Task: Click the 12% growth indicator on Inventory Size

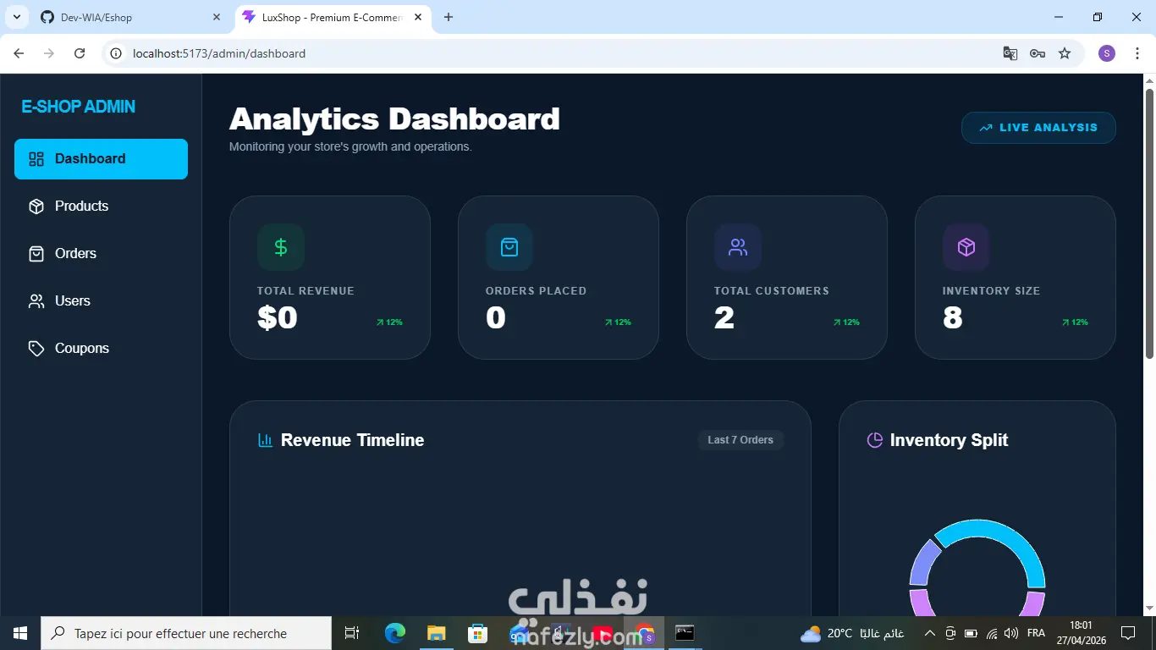Action: [1075, 322]
